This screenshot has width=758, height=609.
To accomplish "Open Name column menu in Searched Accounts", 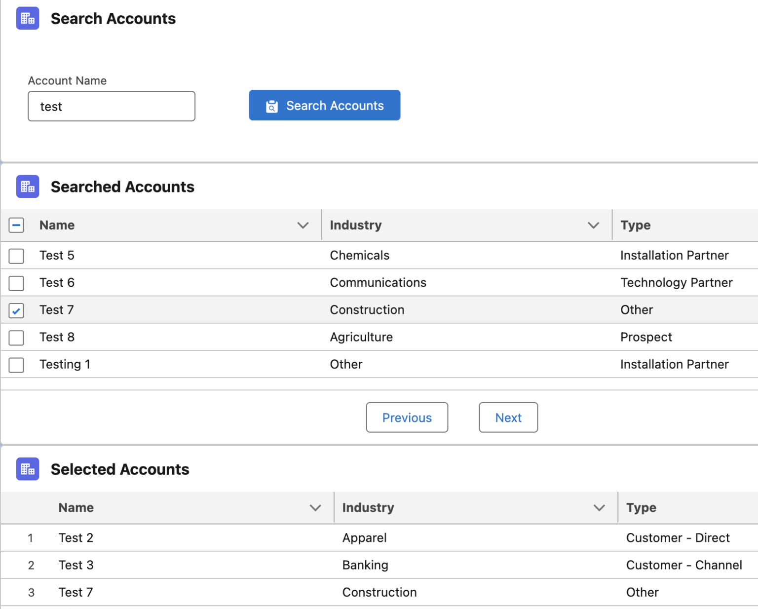I will coord(303,226).
